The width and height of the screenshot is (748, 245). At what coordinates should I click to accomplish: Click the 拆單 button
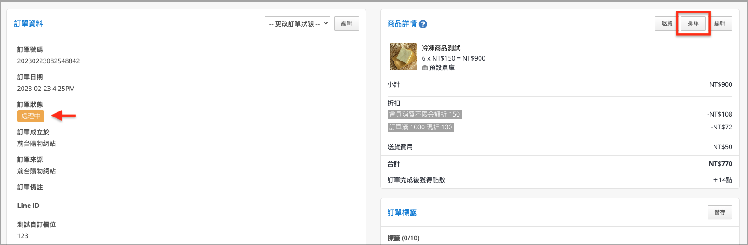(693, 23)
